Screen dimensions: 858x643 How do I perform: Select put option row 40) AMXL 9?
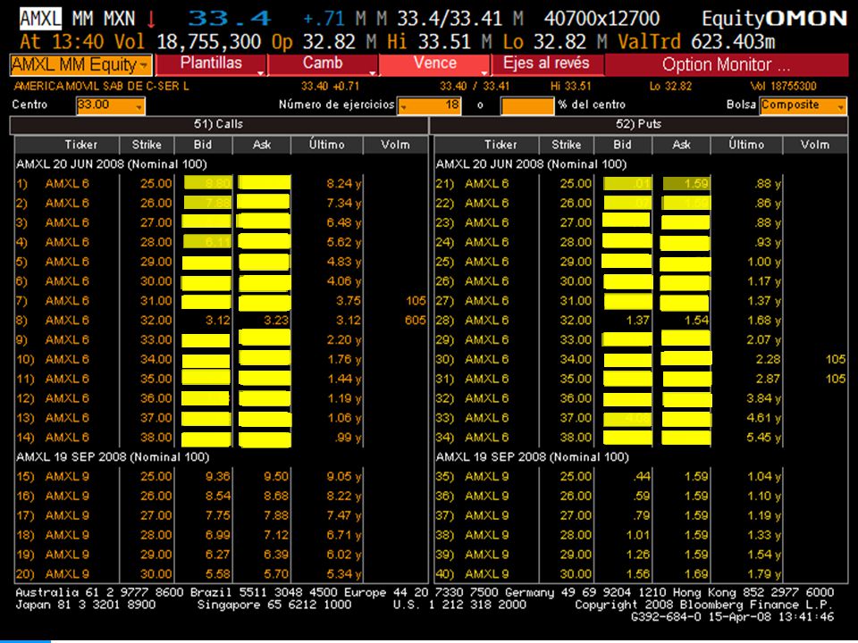[641, 574]
